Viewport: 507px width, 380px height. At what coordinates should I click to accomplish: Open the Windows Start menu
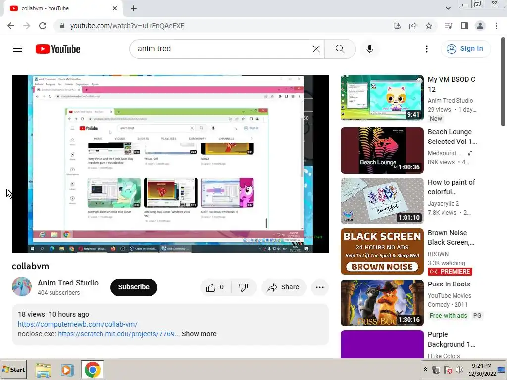click(14, 370)
